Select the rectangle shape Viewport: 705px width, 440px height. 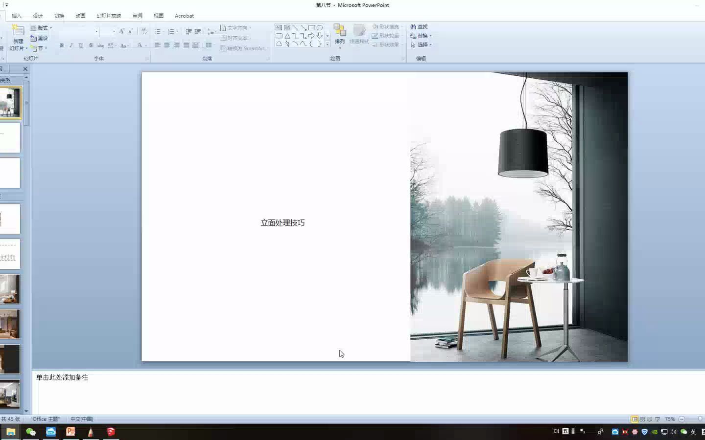click(311, 27)
